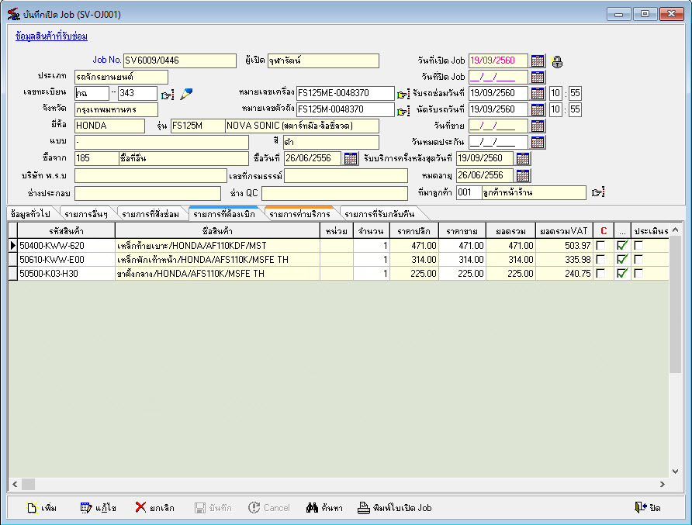Open calendar for รับรถซ่อมวันที่ date
The height and width of the screenshot is (525, 692).
pyautogui.click(x=537, y=93)
